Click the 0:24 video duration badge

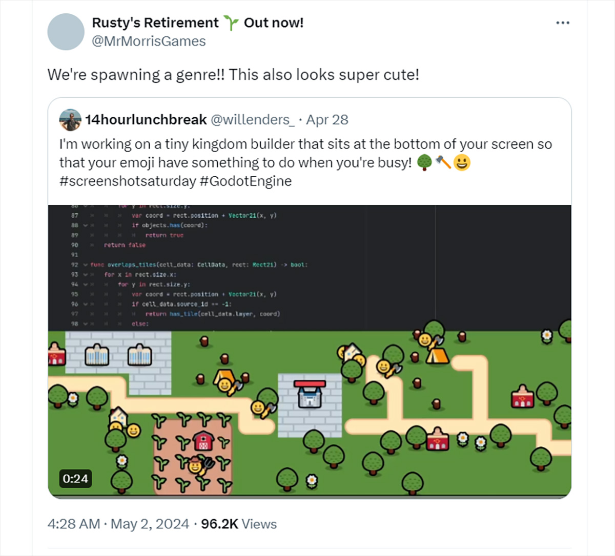click(x=75, y=479)
